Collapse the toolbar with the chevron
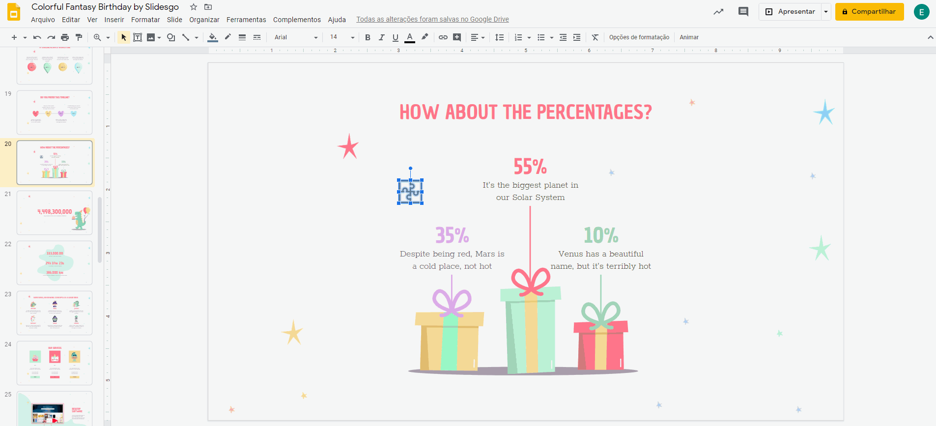Viewport: 936px width, 426px height. [930, 37]
